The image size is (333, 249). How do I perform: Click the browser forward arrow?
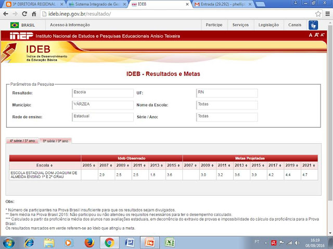pyautogui.click(x=15, y=14)
